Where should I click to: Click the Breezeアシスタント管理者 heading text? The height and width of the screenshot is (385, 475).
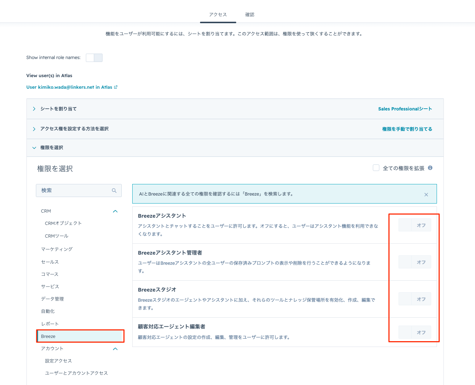pos(170,253)
